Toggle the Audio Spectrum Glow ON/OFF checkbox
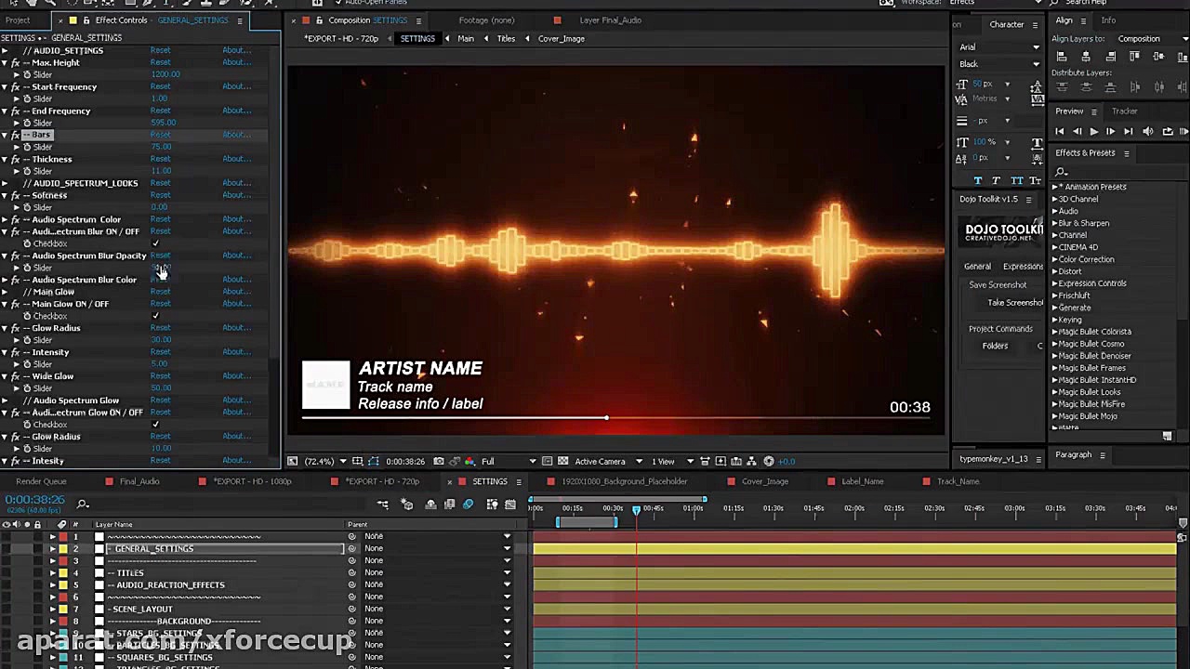The width and height of the screenshot is (1190, 669). click(x=155, y=424)
